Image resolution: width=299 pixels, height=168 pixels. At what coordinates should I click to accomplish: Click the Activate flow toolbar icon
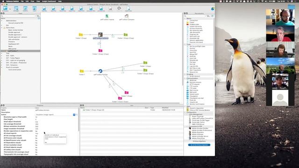[x=101, y=8]
